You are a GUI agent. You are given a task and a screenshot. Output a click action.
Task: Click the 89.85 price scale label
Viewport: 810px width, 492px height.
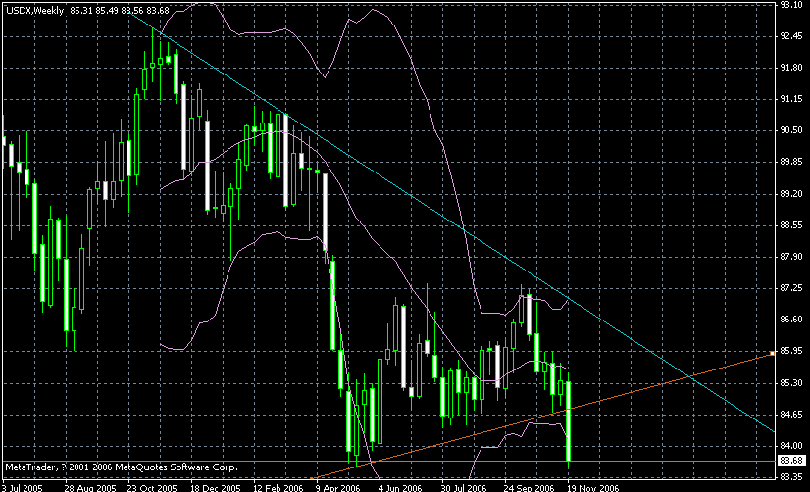point(791,162)
